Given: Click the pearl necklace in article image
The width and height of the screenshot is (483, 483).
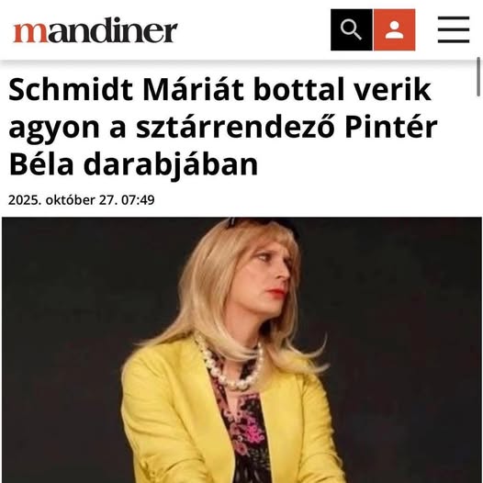Looking at the screenshot, I should point(230,364).
